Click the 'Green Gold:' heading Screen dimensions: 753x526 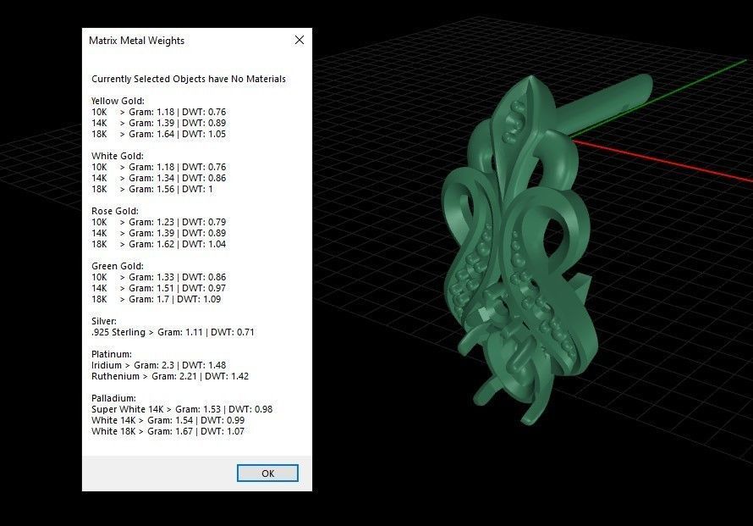[x=117, y=266]
